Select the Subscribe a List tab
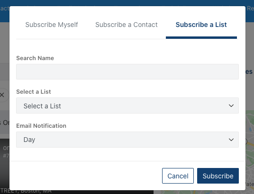 coord(201,25)
